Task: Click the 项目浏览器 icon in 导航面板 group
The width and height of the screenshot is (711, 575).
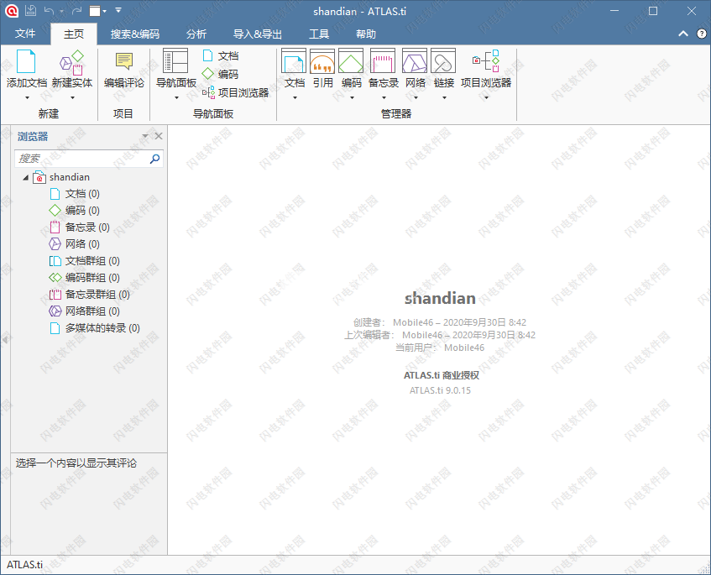Action: (x=208, y=92)
